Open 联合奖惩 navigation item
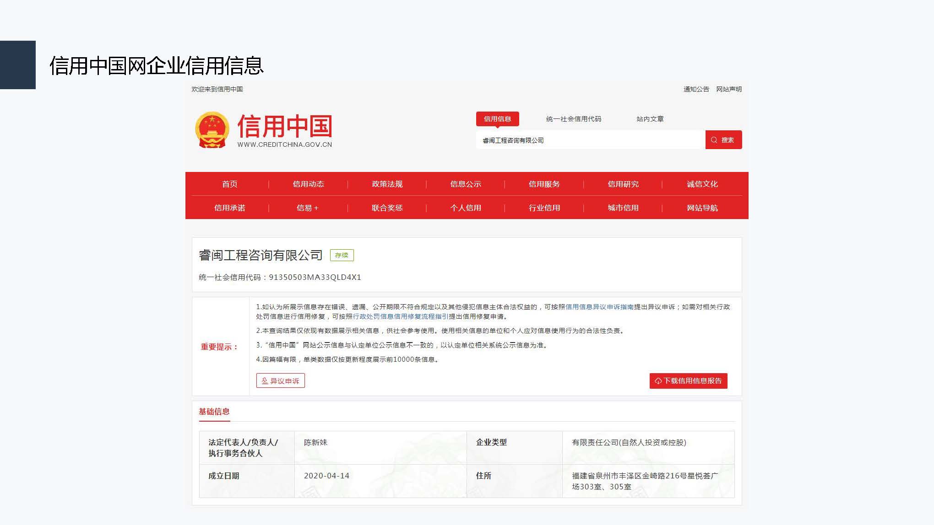The image size is (934, 525). pos(387,208)
